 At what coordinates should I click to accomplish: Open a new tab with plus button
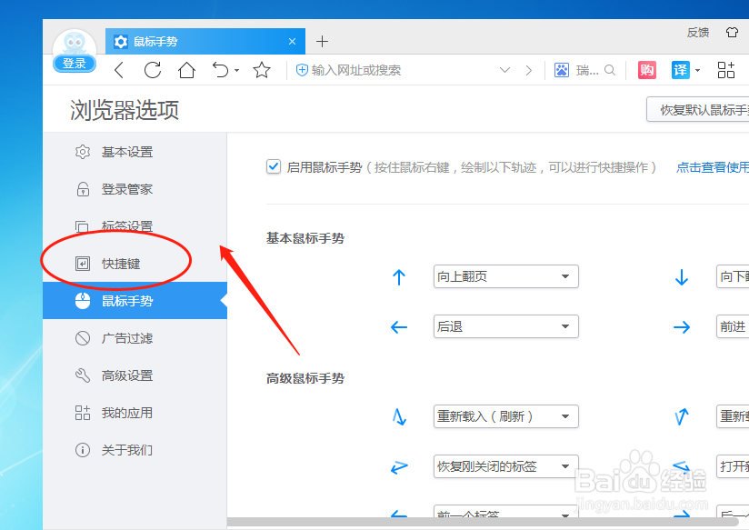[x=323, y=42]
